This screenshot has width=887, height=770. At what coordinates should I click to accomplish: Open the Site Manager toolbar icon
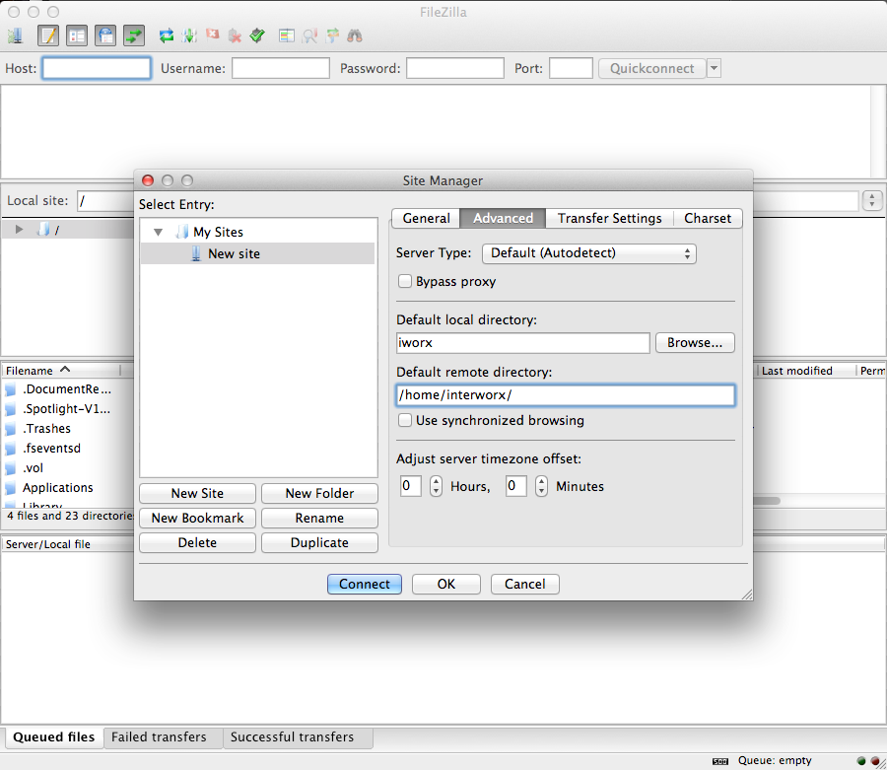15,36
